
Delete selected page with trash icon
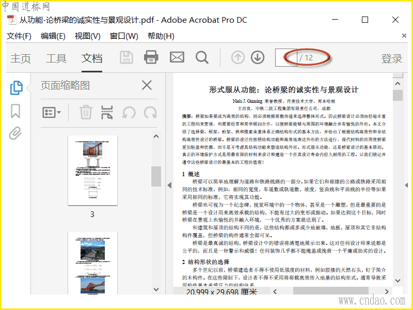(86, 112)
